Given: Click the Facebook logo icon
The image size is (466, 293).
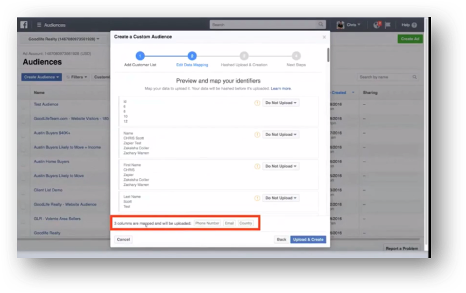Looking at the screenshot, I should coord(24,25).
